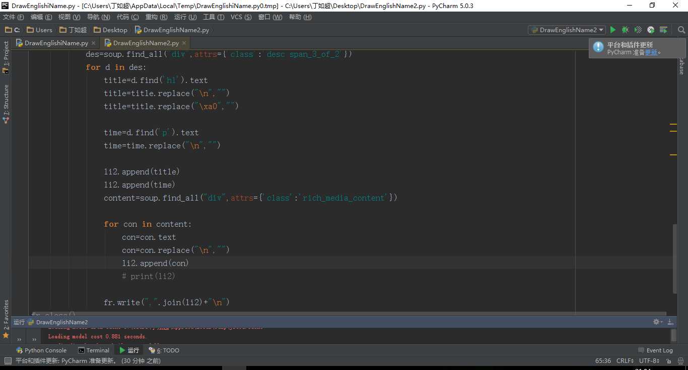Click the DrawEnglishName2 run tab header
Screen dimensions: 688x370
pos(57,322)
